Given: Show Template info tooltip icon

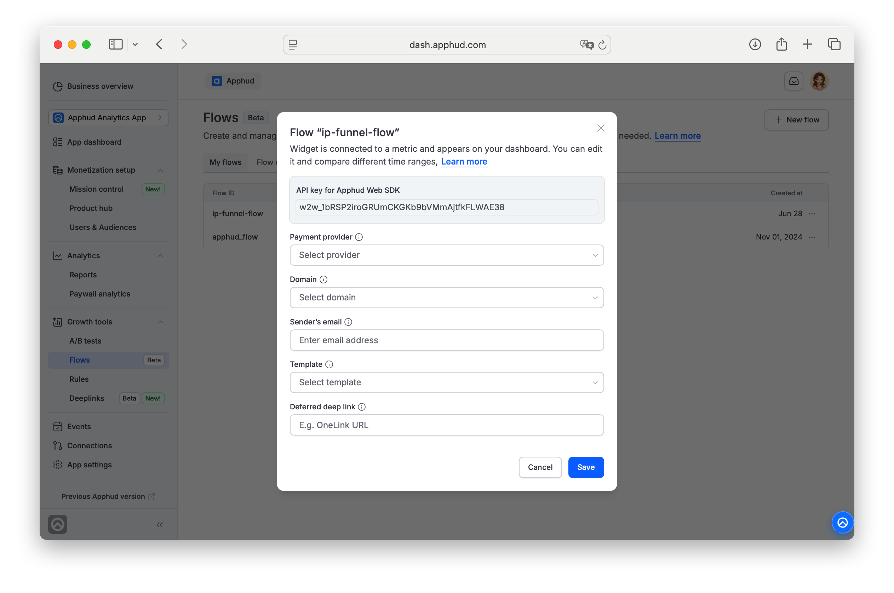Looking at the screenshot, I should coord(329,364).
